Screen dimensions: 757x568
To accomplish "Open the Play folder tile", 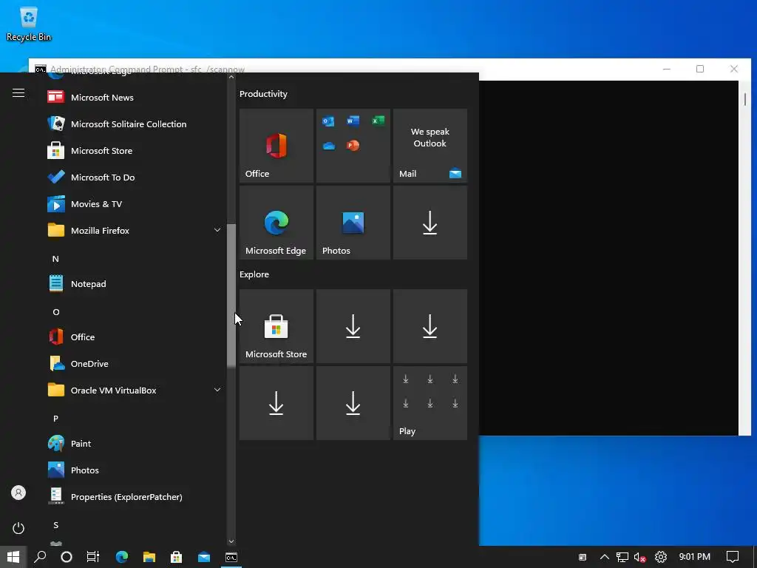I will pos(430,403).
